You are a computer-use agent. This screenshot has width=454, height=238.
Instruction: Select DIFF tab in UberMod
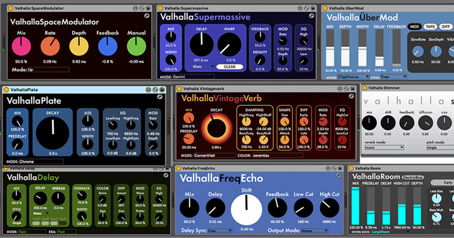(x=446, y=26)
